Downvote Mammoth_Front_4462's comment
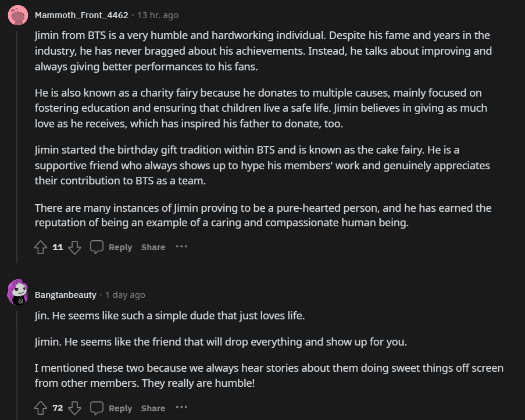 click(x=75, y=247)
